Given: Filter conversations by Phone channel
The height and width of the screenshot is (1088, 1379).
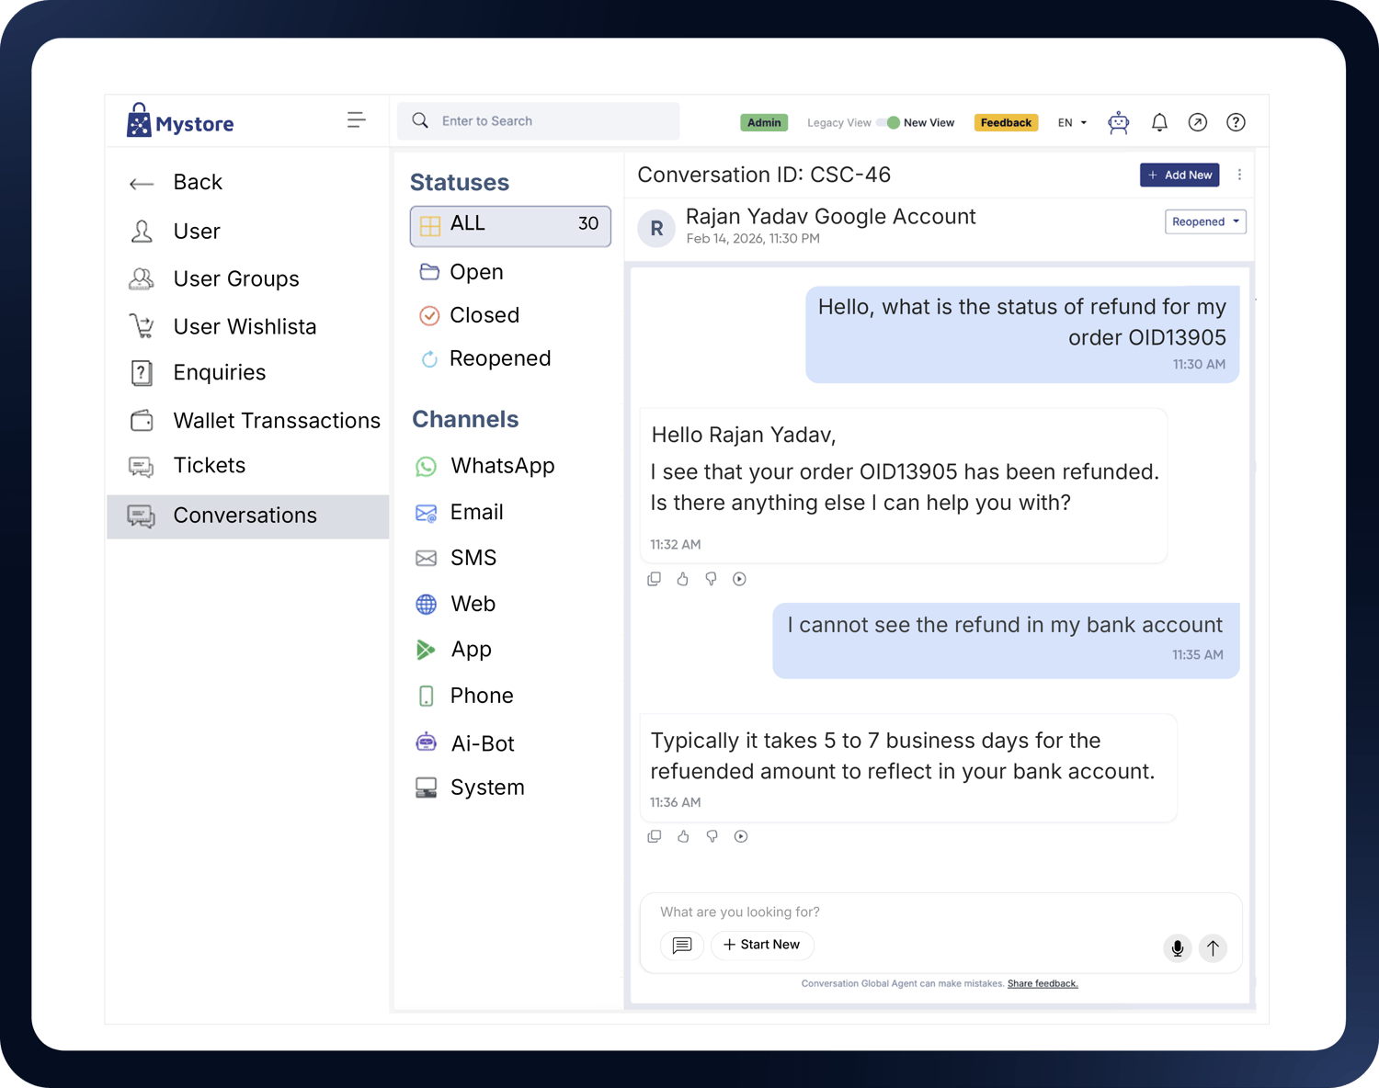Looking at the screenshot, I should (481, 696).
